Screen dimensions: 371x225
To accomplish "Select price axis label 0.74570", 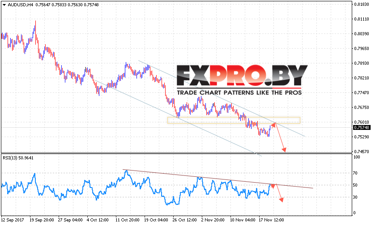I will 362,152.
